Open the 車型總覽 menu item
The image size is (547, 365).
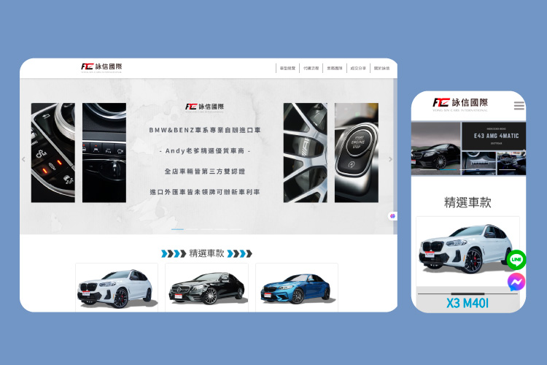pos(287,68)
